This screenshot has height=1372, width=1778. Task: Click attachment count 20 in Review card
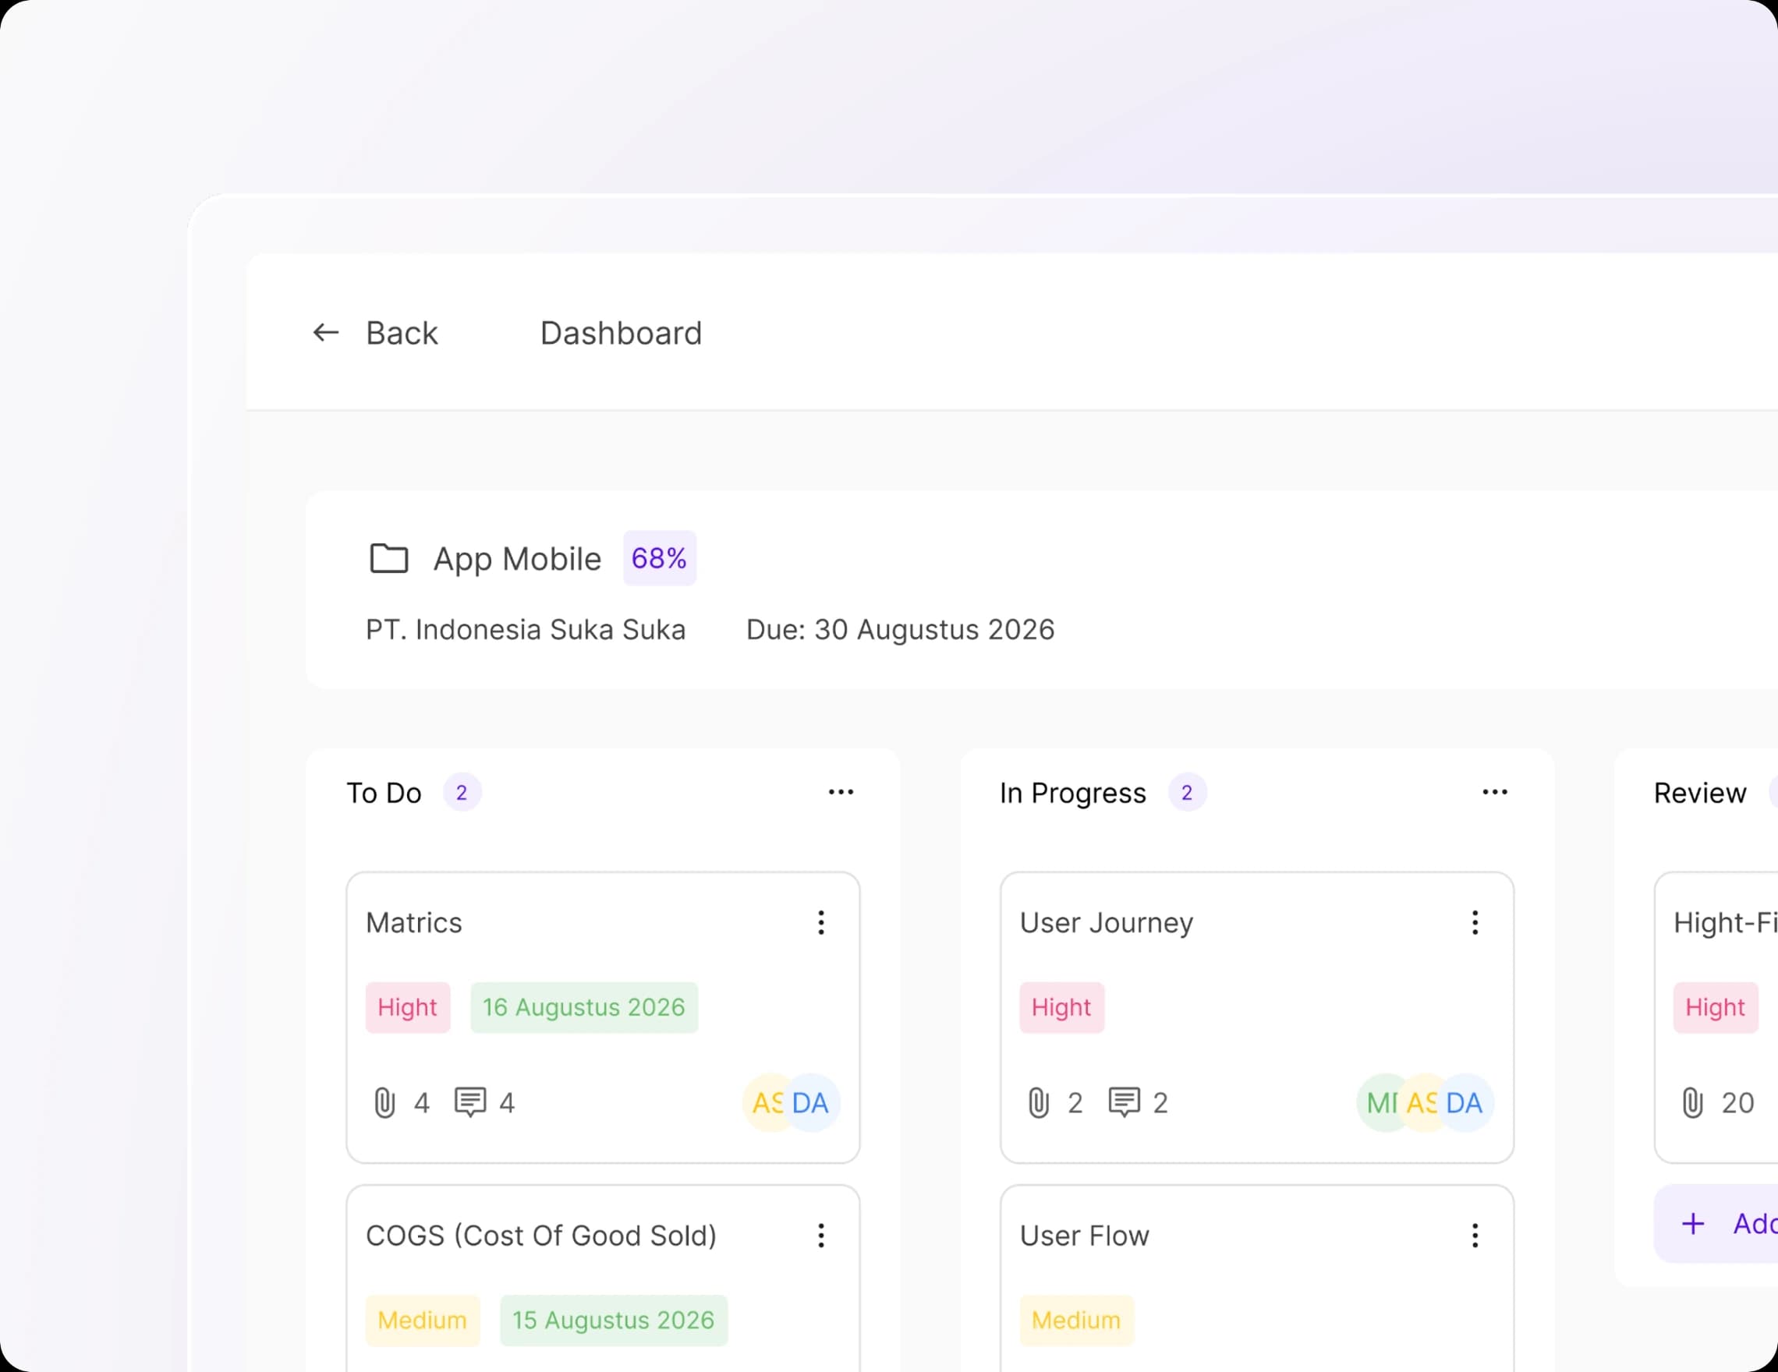pos(1737,1102)
